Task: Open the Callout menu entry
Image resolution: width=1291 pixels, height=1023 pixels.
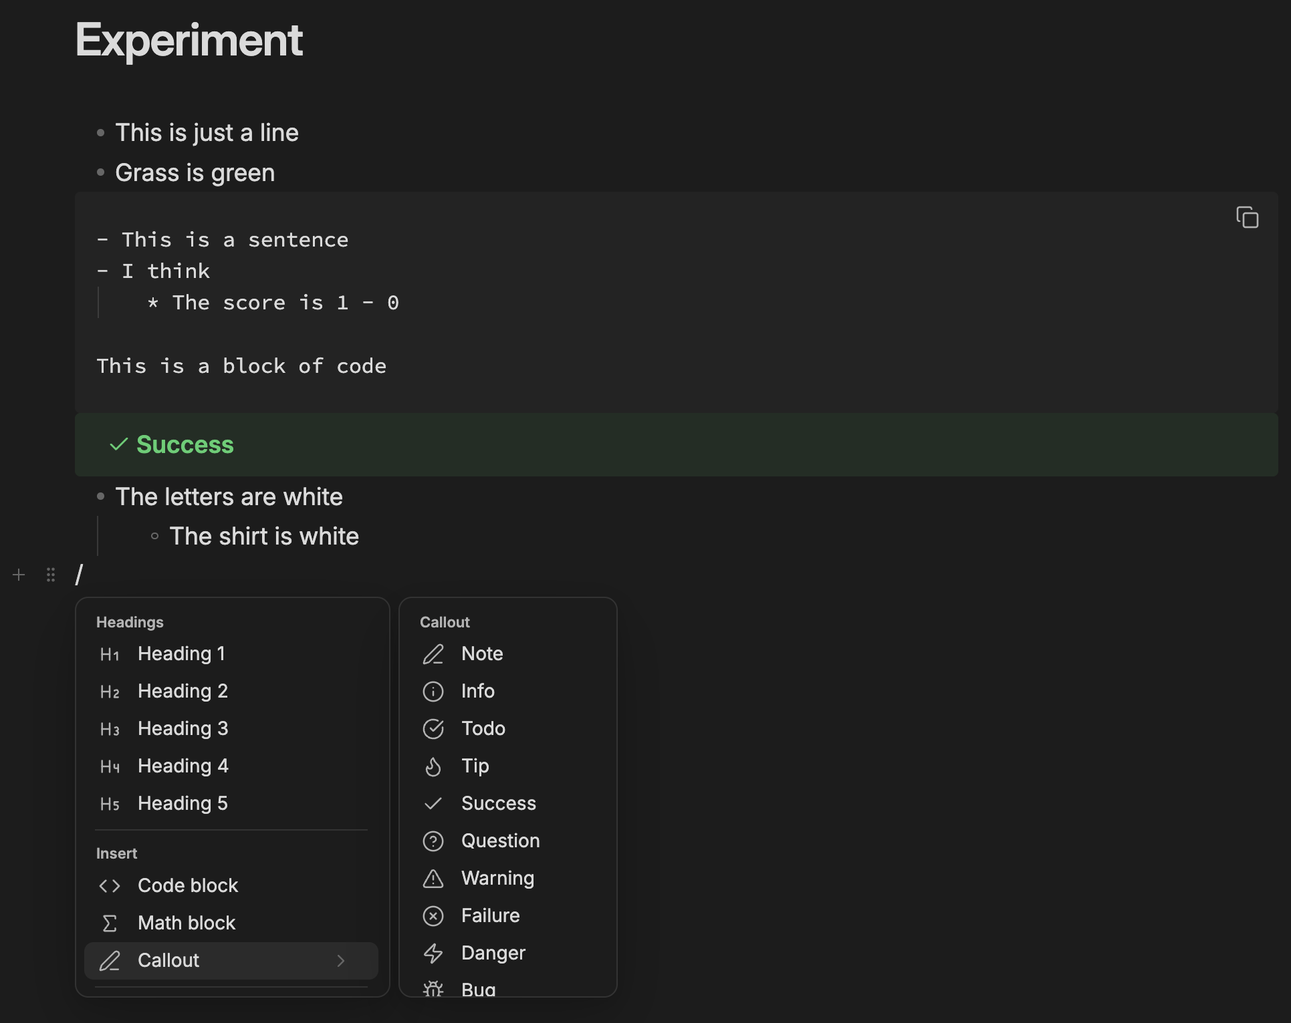Action: click(231, 961)
